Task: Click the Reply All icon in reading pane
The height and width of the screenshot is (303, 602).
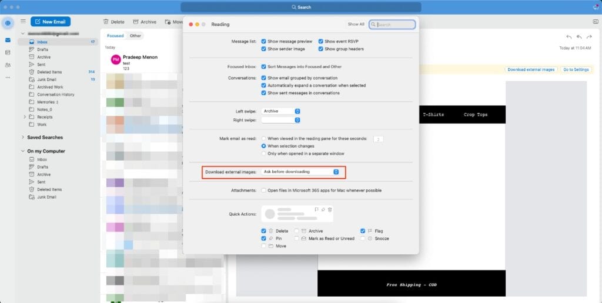Action: (x=578, y=37)
